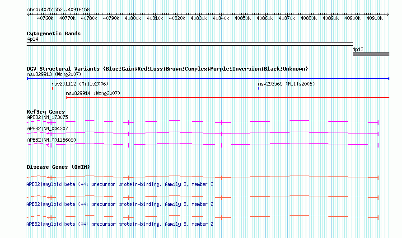Image resolution: width=402 pixels, height=238 pixels.
Task: Open the nsv829913 (Wong2007) variant label
Action: click(54, 75)
